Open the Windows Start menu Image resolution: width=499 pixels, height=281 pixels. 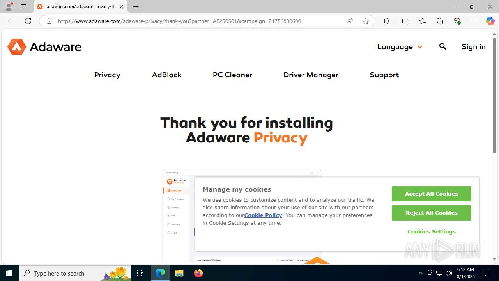(9, 273)
